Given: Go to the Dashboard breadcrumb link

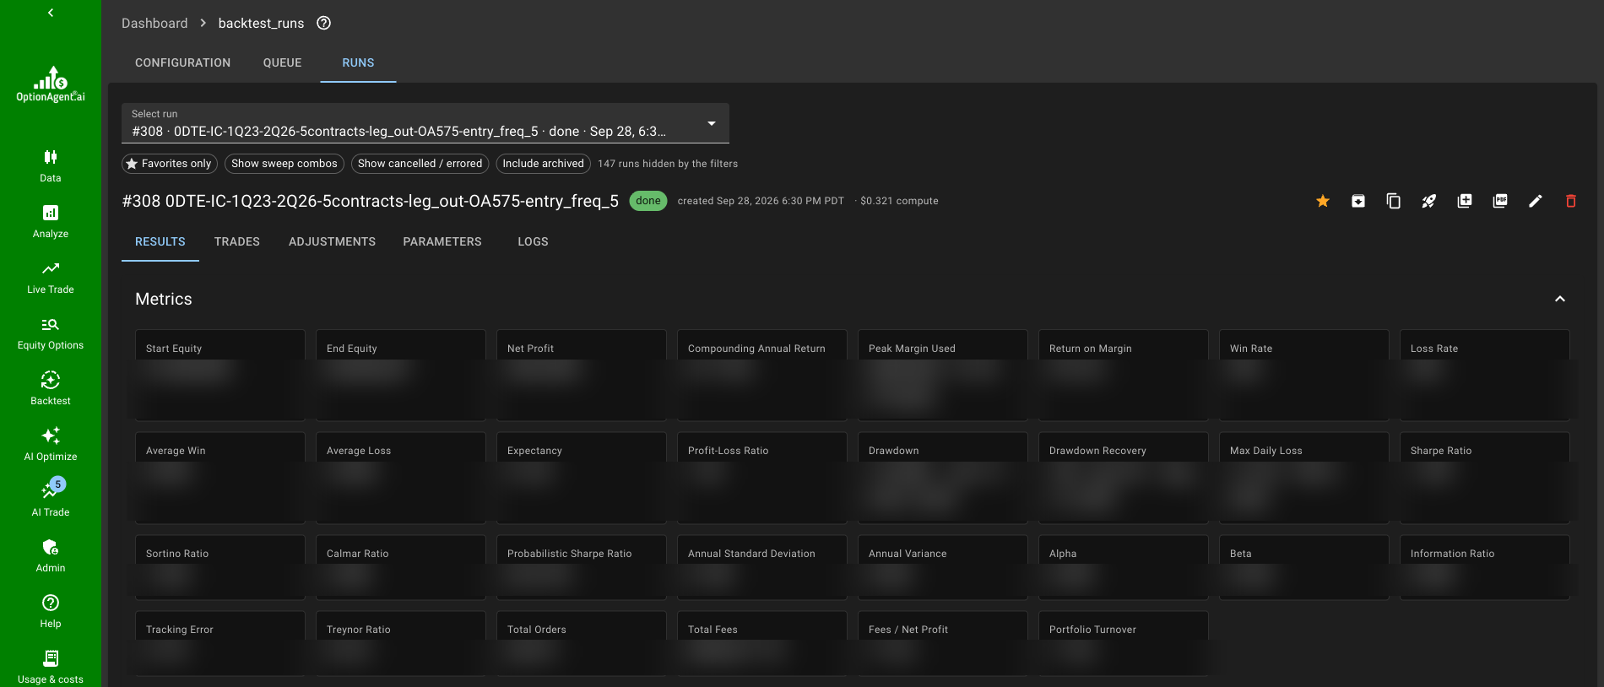Looking at the screenshot, I should [x=154, y=23].
